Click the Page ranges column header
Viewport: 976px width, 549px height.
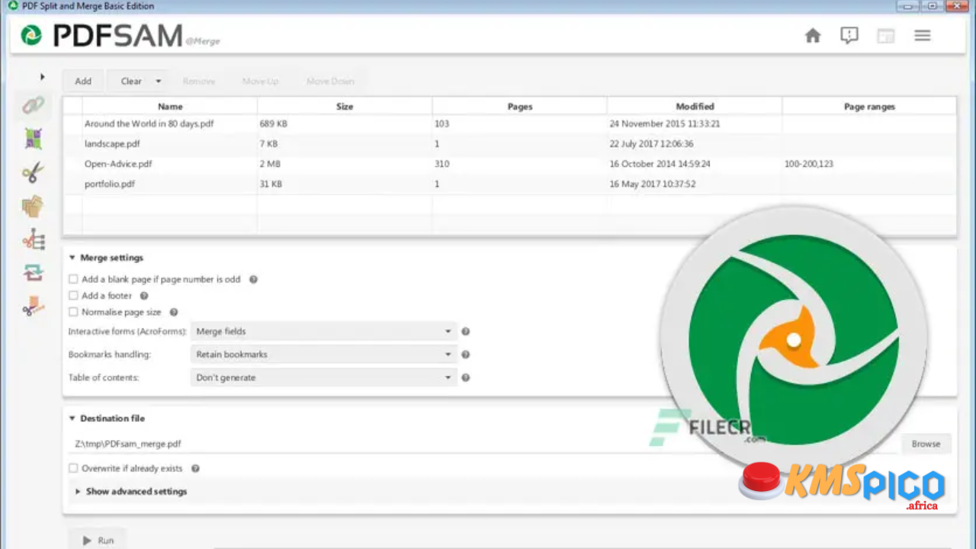coord(869,107)
